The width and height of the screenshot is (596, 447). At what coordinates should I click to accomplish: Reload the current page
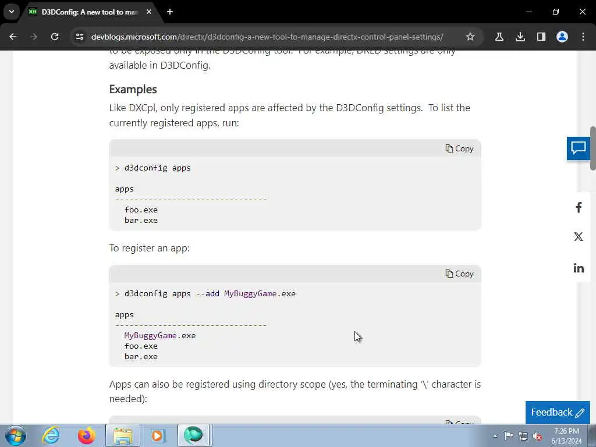(55, 37)
